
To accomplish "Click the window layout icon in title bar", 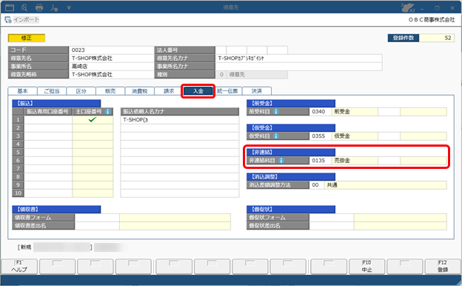I will tap(10, 7).
